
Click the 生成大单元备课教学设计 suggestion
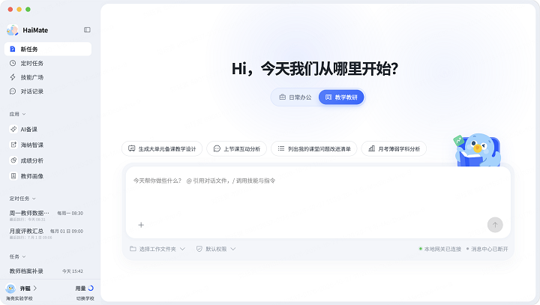(162, 148)
